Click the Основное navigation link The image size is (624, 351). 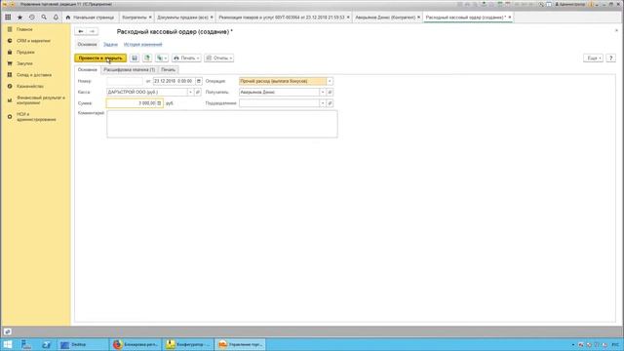click(87, 45)
